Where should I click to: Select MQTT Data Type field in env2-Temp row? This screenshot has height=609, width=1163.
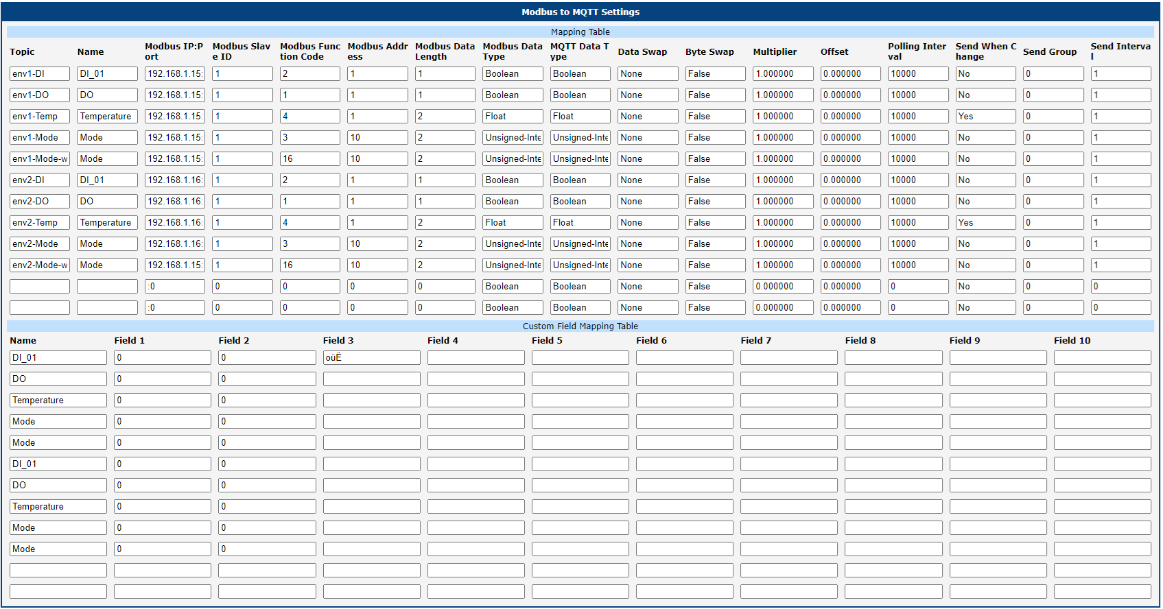click(x=580, y=222)
